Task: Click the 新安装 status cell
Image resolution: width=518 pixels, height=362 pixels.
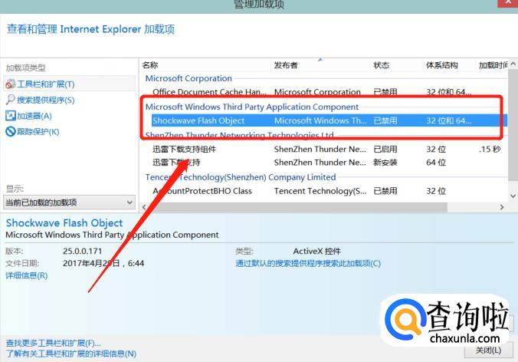Action: [x=385, y=163]
